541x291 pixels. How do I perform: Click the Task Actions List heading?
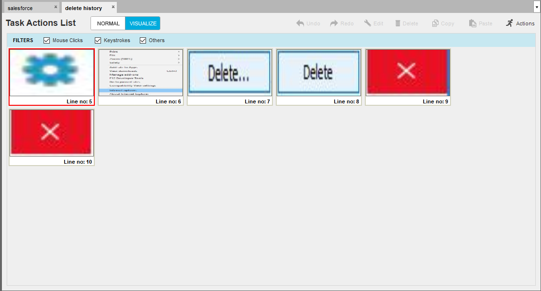pyautogui.click(x=41, y=23)
